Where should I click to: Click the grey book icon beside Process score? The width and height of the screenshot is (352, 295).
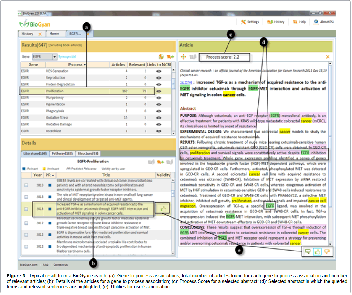point(193,57)
